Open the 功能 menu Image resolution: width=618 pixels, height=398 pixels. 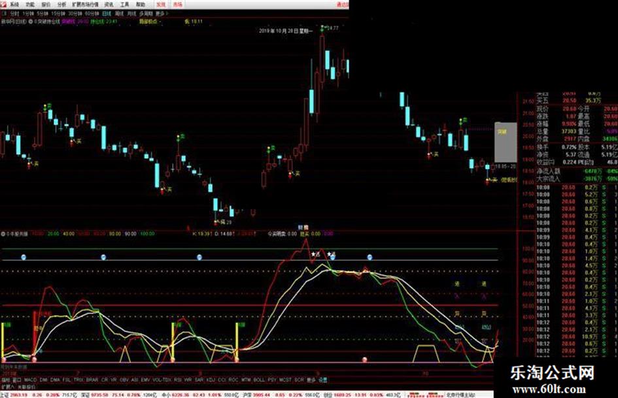coord(30,5)
